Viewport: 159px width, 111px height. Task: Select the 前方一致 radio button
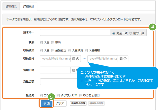pos(131,33)
